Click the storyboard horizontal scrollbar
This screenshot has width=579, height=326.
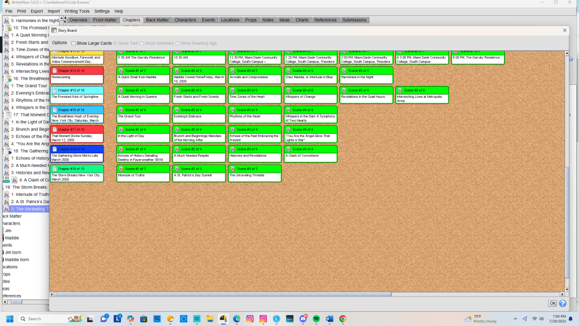tap(305, 294)
